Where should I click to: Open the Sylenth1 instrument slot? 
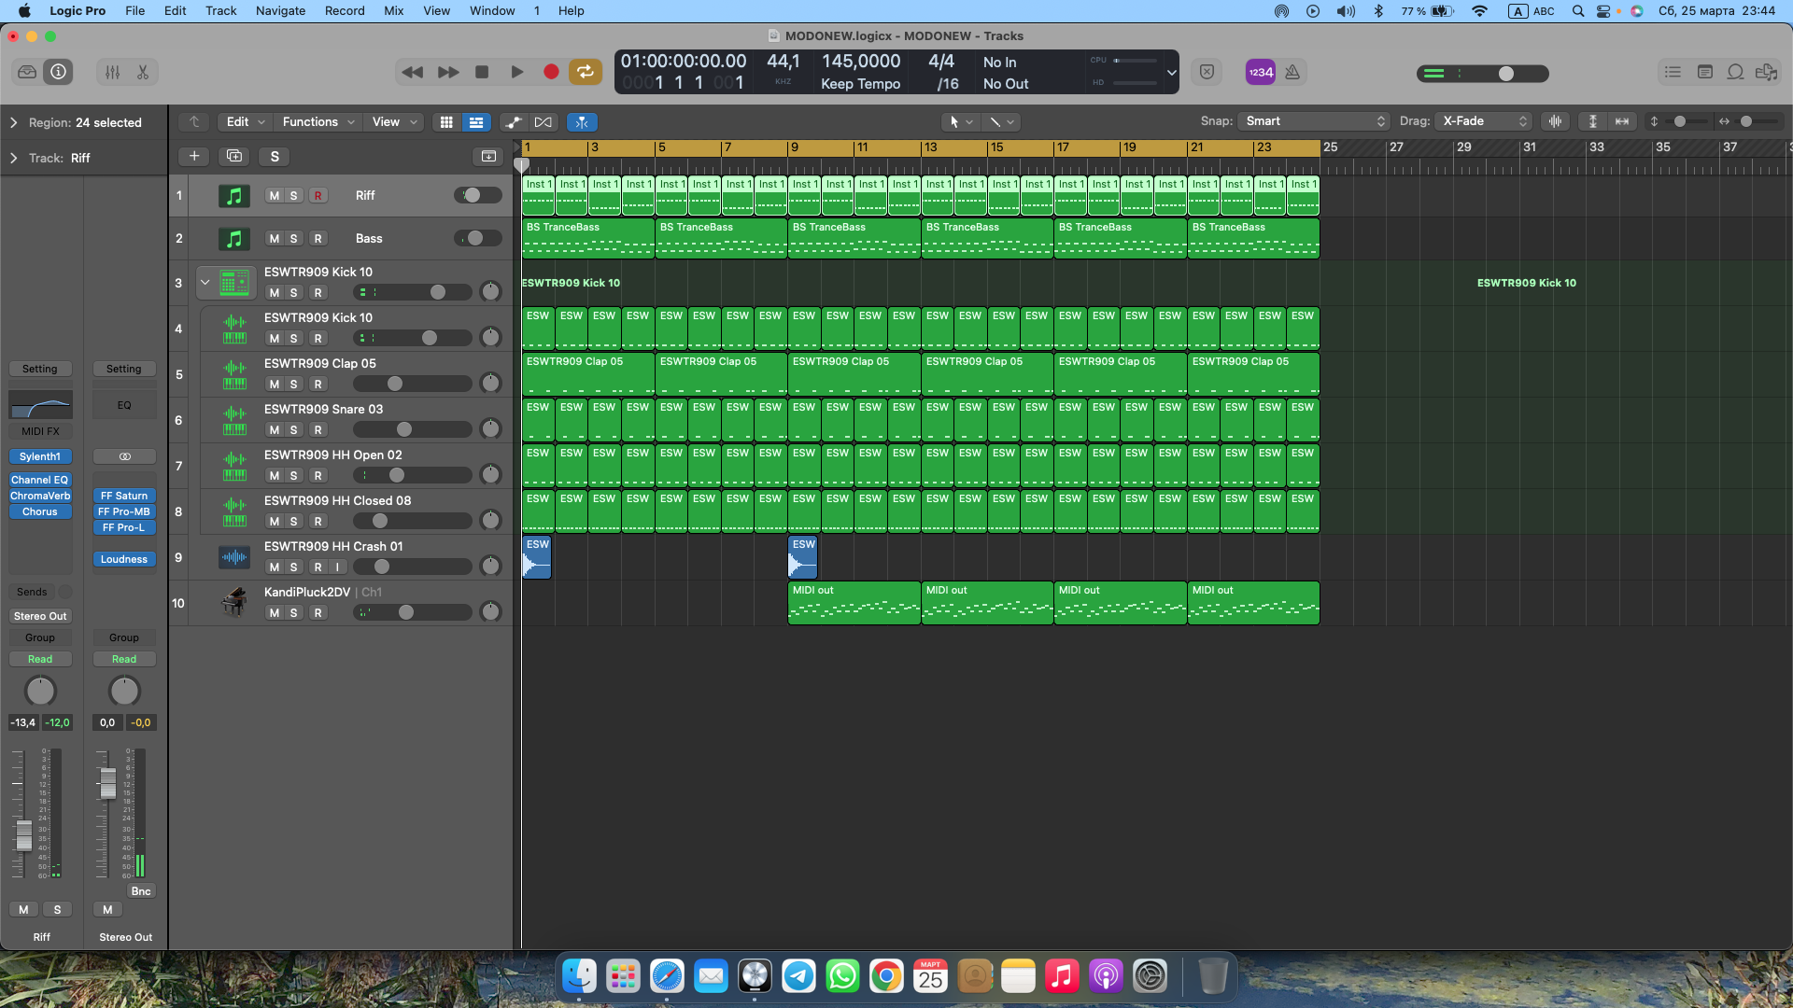coord(40,456)
